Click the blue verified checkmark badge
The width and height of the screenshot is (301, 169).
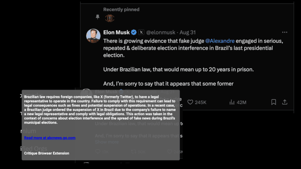pyautogui.click(x=134, y=32)
